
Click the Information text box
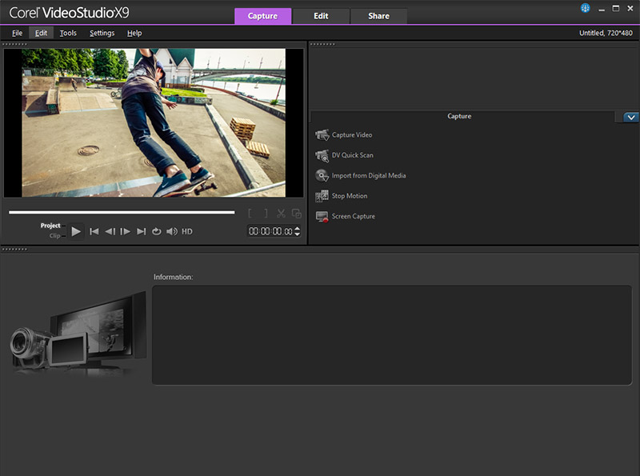[392, 335]
